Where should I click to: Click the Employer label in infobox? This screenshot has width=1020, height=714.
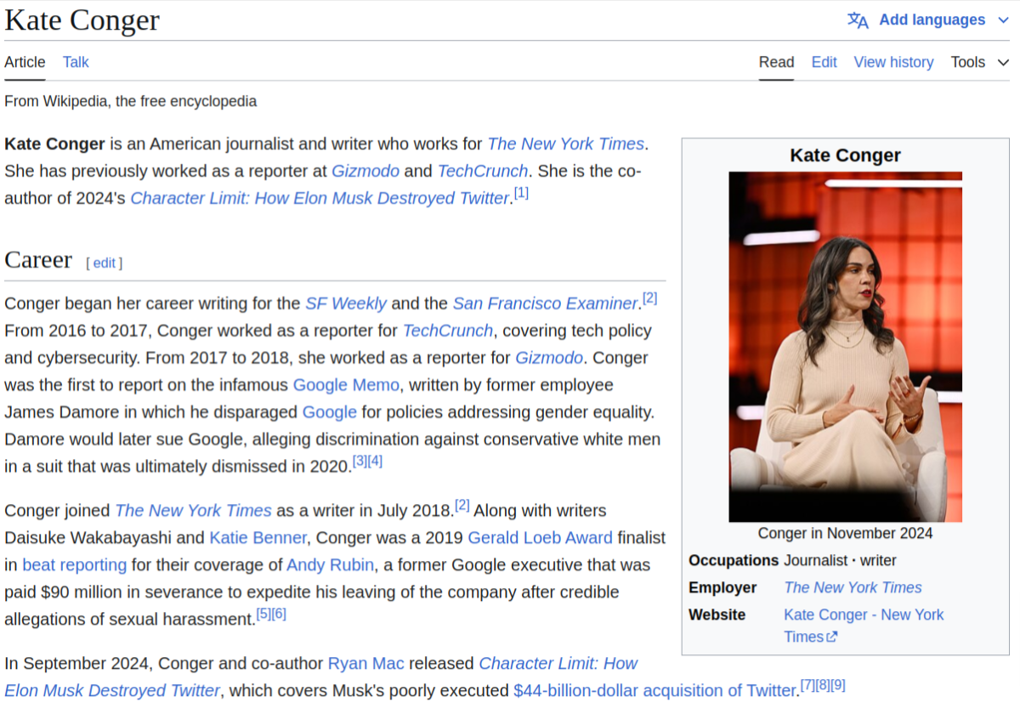pyautogui.click(x=722, y=587)
